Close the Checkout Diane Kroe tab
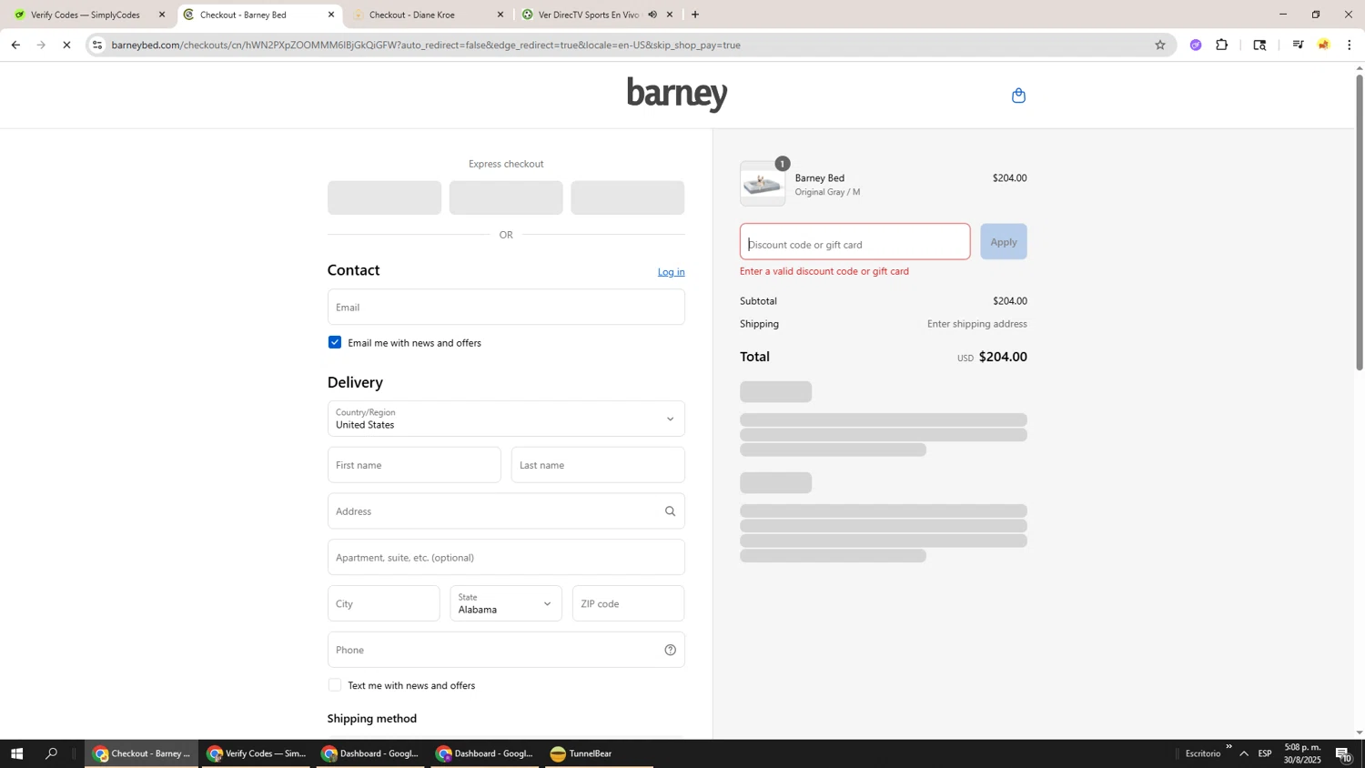The height and width of the screenshot is (768, 1365). point(500,15)
